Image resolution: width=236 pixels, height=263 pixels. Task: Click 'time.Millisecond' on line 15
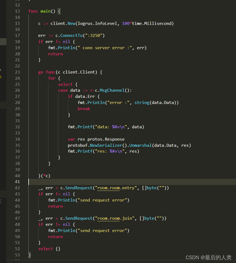[x=152, y=23]
